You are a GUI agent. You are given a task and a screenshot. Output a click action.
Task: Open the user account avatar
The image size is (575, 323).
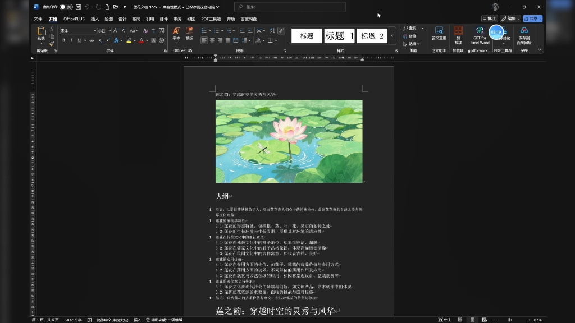(495, 7)
